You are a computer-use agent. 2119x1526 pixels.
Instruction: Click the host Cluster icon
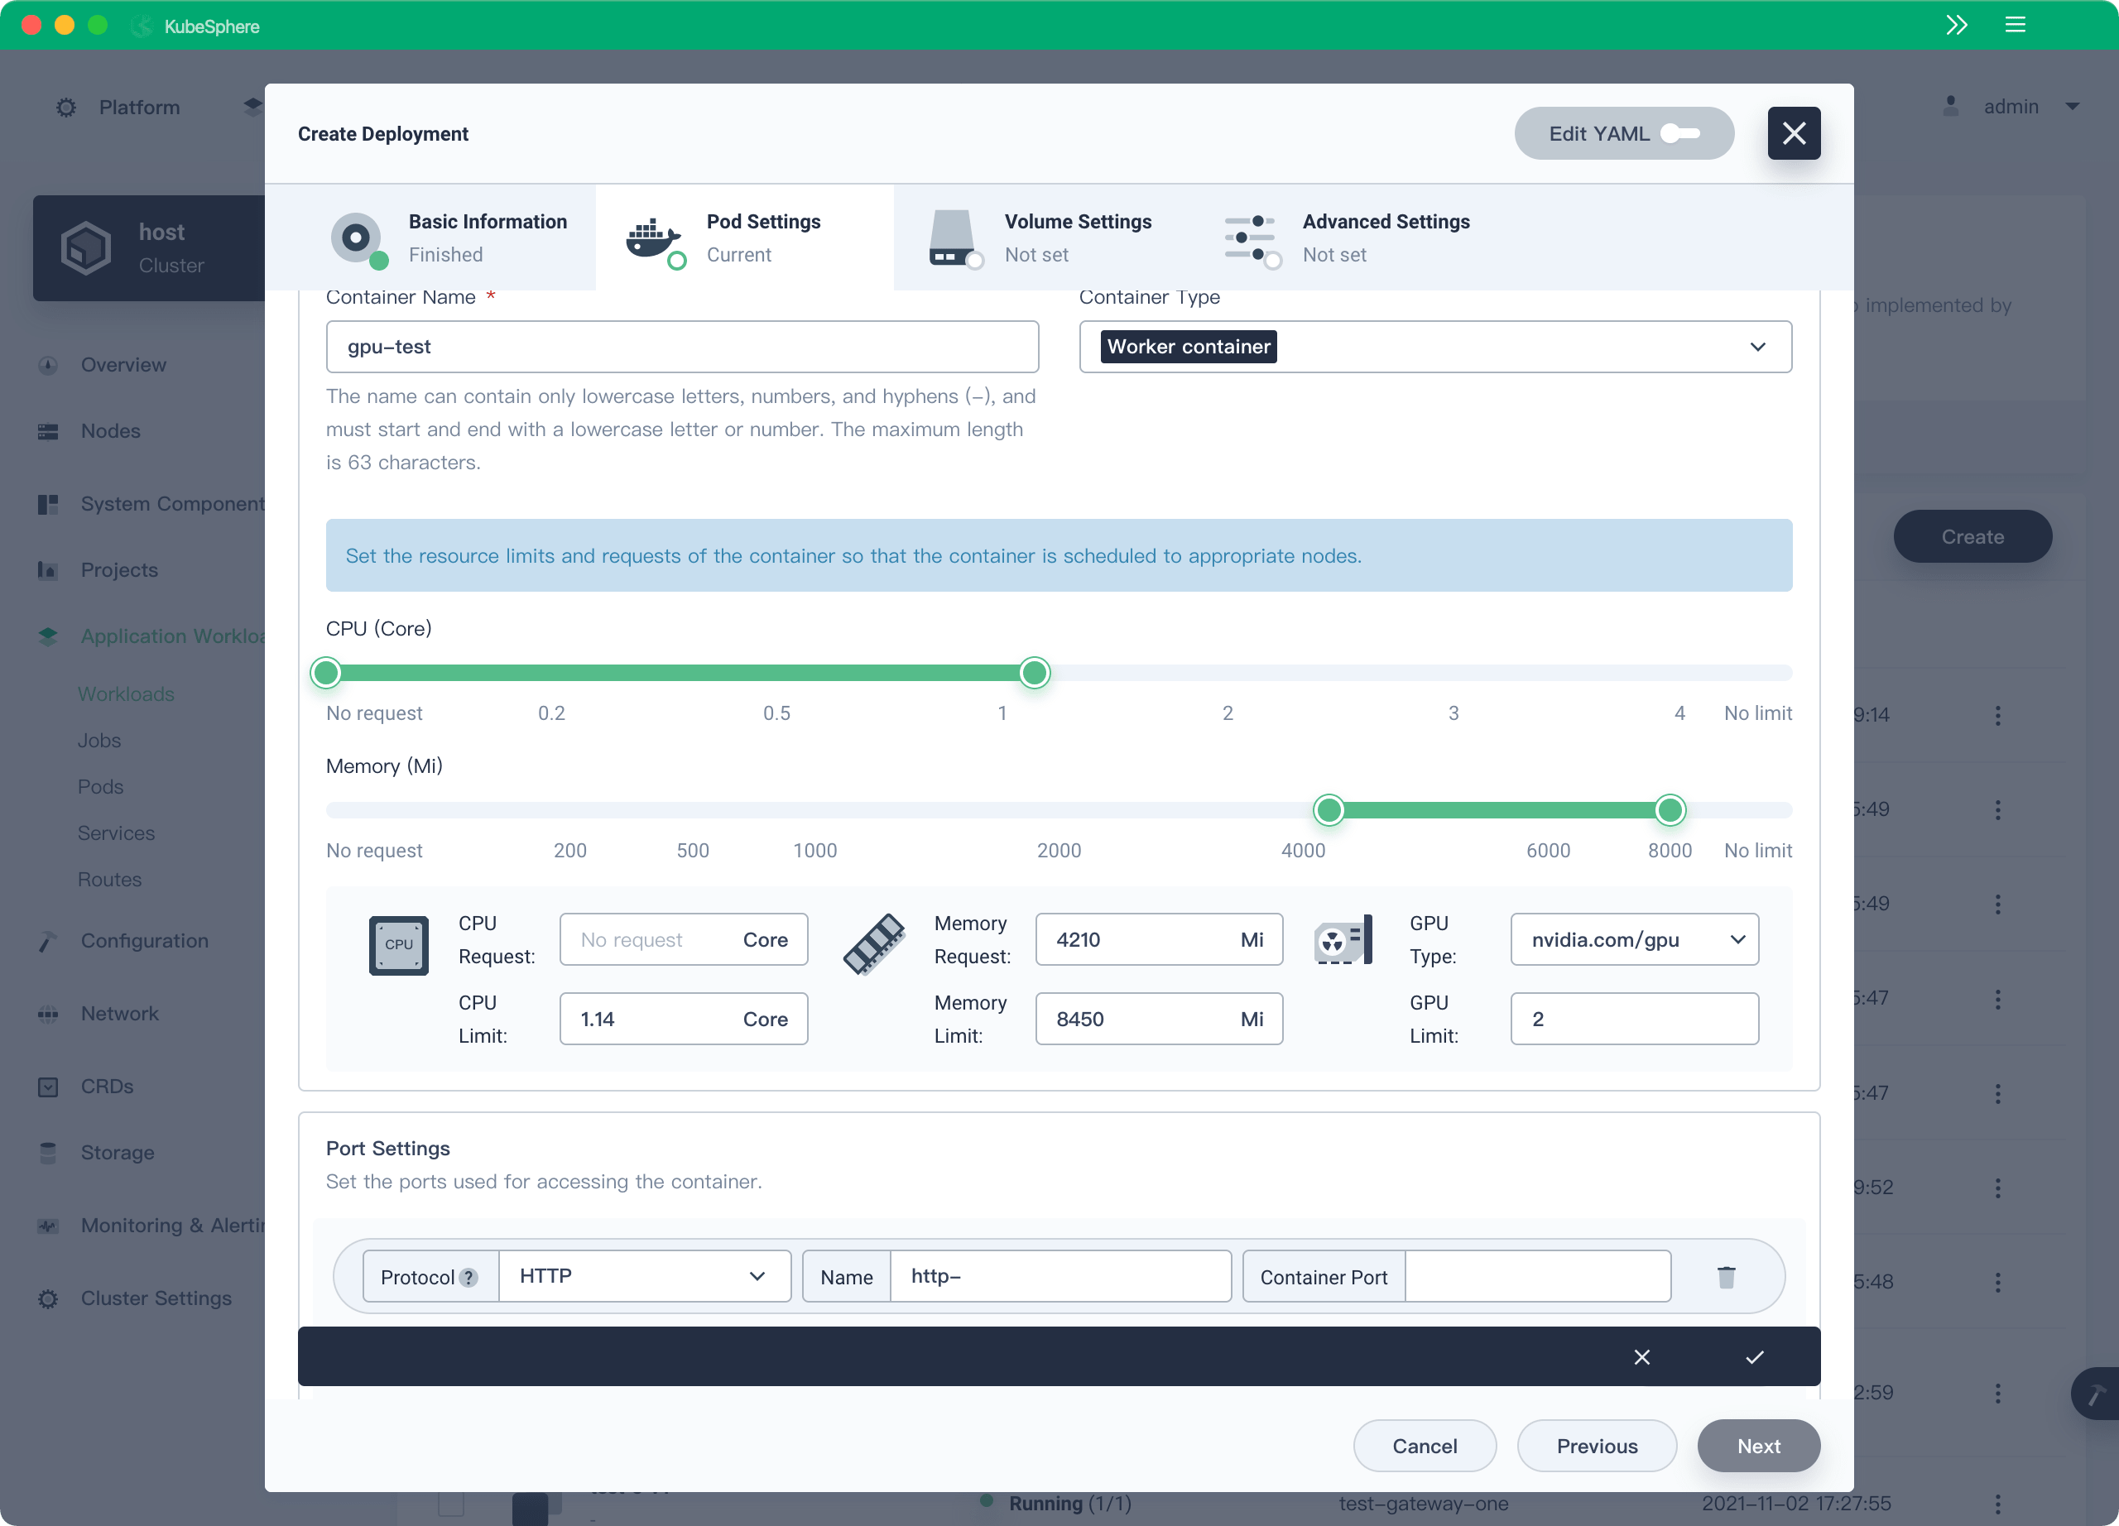coord(86,247)
